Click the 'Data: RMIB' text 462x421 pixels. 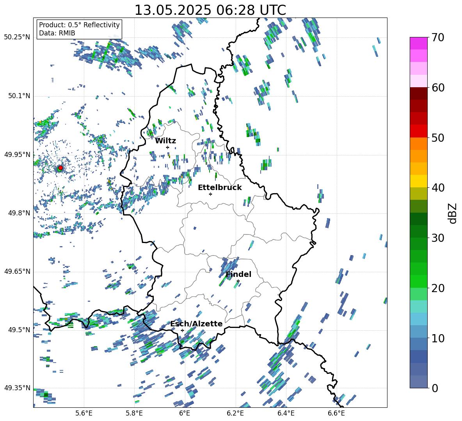coord(57,33)
